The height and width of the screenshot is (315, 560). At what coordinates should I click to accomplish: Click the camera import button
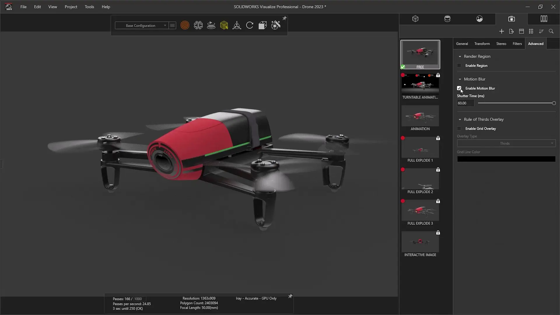click(511, 31)
